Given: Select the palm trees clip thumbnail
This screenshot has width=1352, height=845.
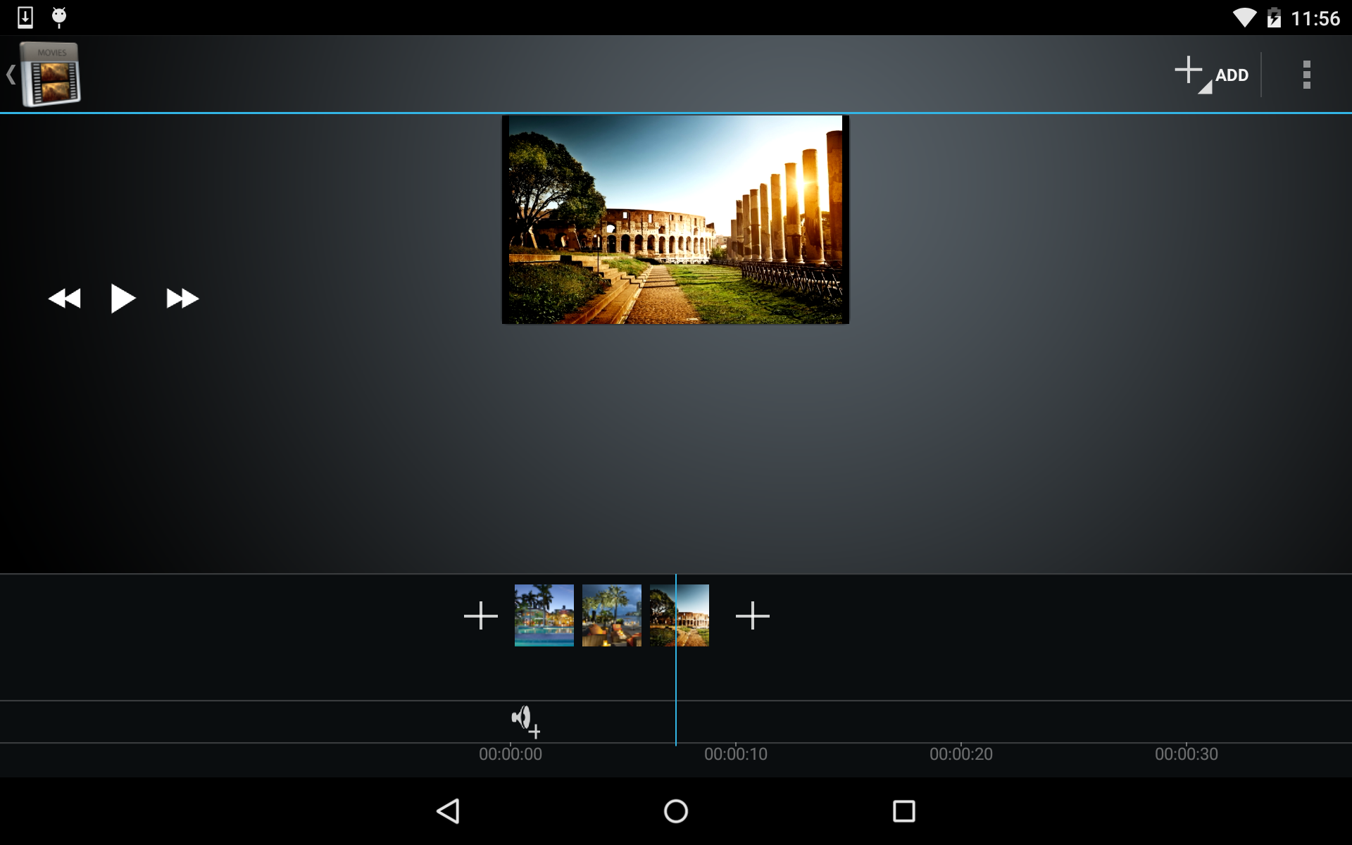Looking at the screenshot, I should [611, 615].
